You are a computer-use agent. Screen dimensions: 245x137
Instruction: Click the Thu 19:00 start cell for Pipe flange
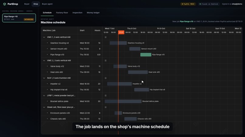(84, 54)
